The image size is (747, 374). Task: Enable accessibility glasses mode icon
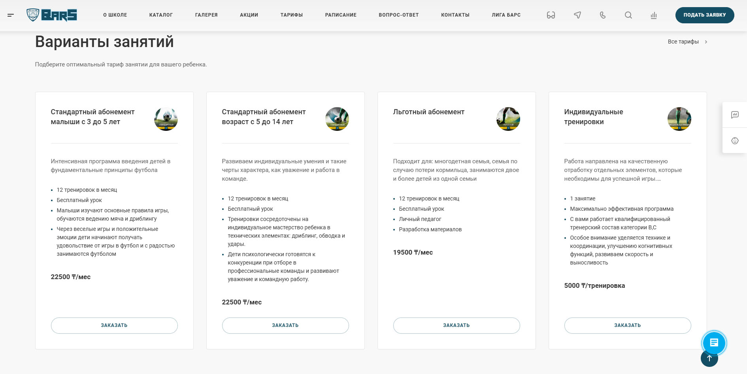551,15
